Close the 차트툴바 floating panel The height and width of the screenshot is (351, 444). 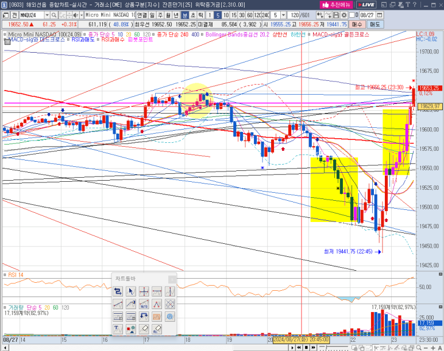[x=172, y=279]
